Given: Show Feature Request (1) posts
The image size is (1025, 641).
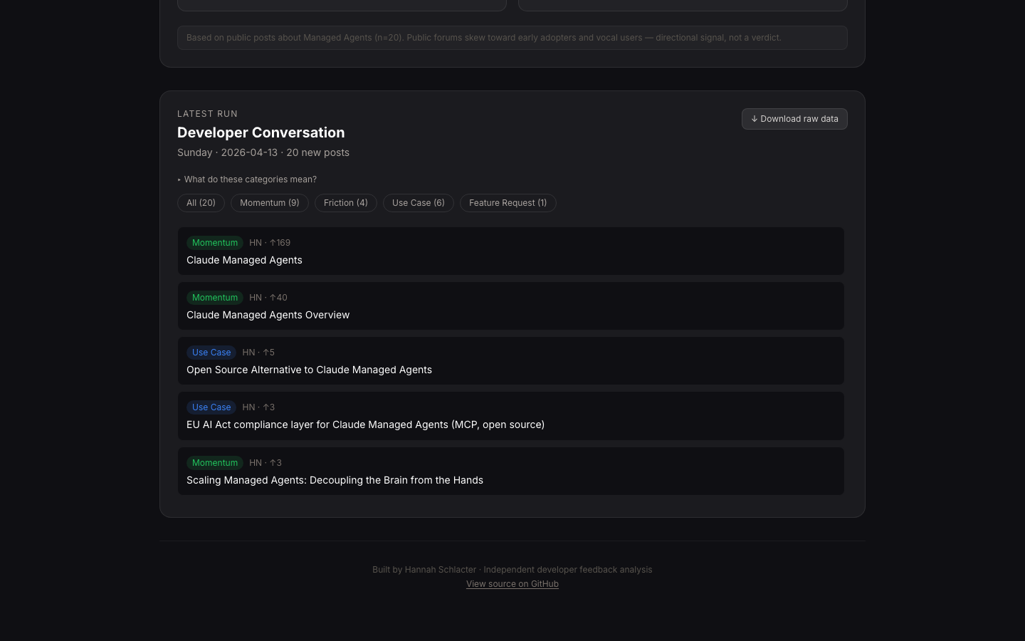Looking at the screenshot, I should click(x=508, y=203).
